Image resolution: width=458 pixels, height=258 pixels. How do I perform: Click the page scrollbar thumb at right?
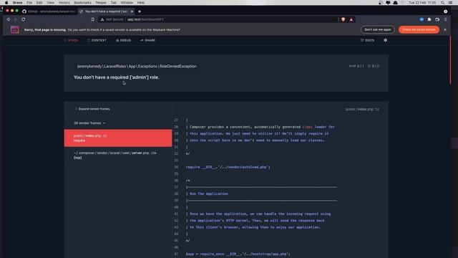(450, 60)
